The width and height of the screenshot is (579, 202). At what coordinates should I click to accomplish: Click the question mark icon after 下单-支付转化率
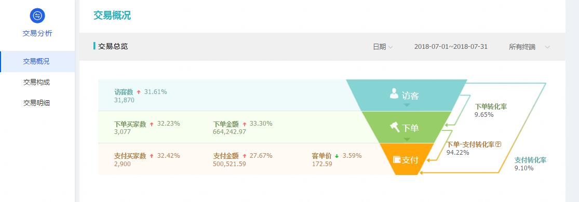click(498, 144)
